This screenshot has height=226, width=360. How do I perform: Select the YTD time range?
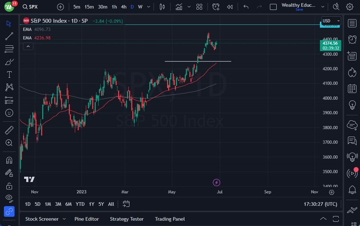pos(80,204)
